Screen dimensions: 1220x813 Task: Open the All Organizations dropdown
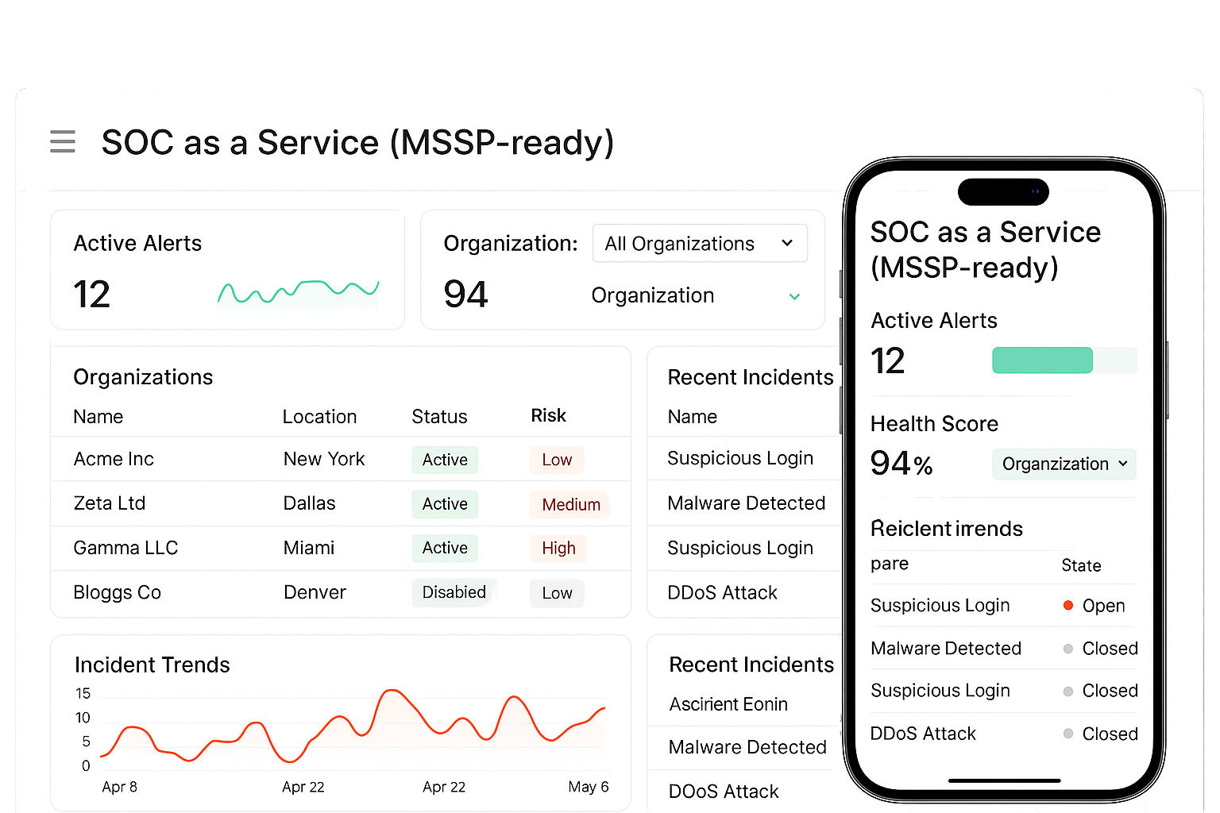[699, 244]
